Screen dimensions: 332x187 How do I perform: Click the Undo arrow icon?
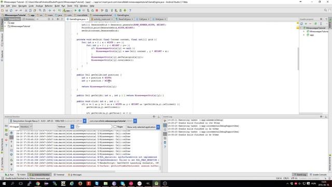(x=16, y=10)
